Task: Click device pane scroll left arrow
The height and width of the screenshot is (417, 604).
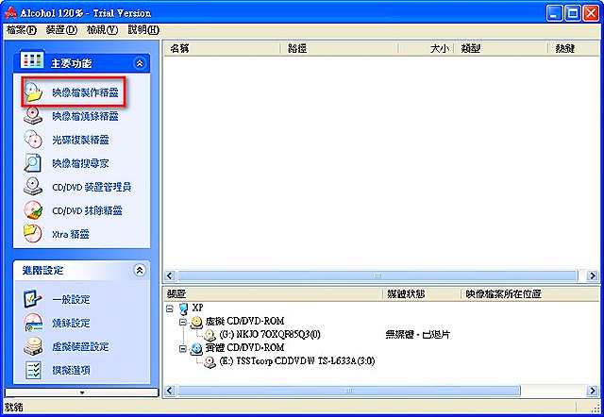Action: (x=170, y=391)
